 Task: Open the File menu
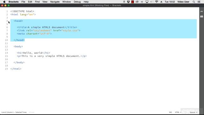click(x=23, y=2)
